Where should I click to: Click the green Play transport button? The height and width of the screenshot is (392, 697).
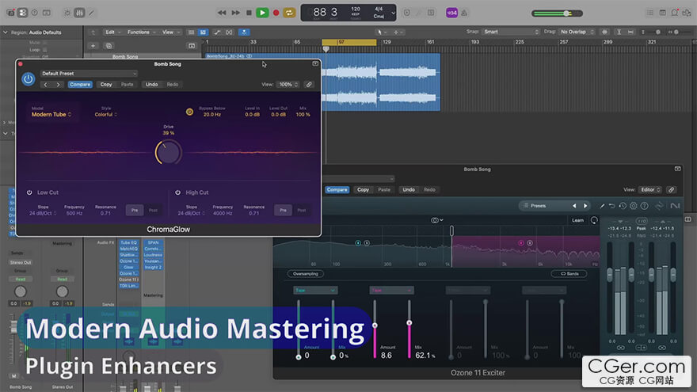[x=262, y=13]
